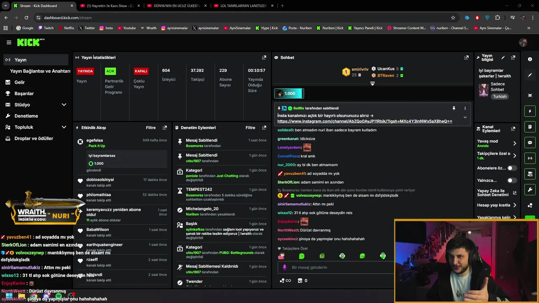Click the Turkish language tag
The width and height of the screenshot is (539, 303).
[x=500, y=96]
